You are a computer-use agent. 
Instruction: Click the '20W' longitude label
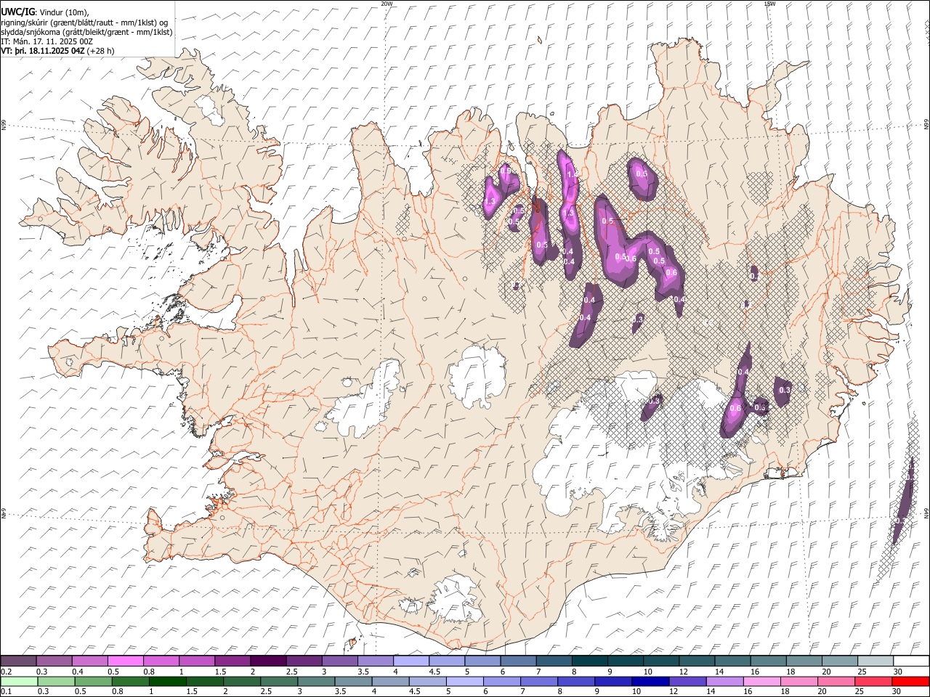click(387, 4)
